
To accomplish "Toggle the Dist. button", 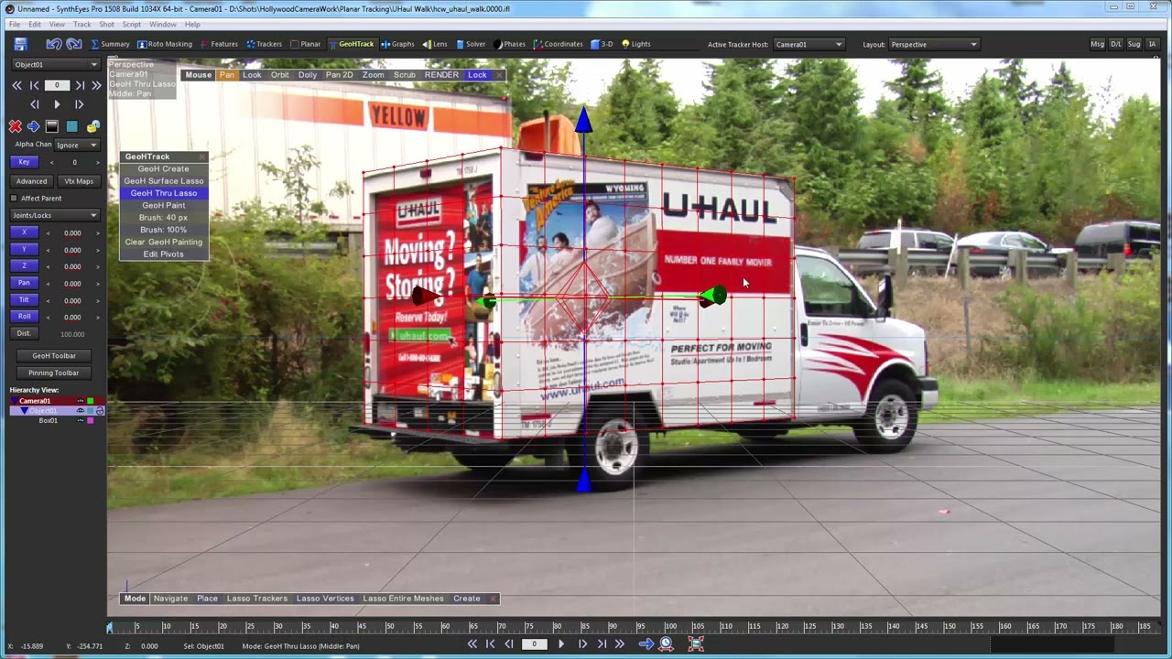I will tap(24, 333).
